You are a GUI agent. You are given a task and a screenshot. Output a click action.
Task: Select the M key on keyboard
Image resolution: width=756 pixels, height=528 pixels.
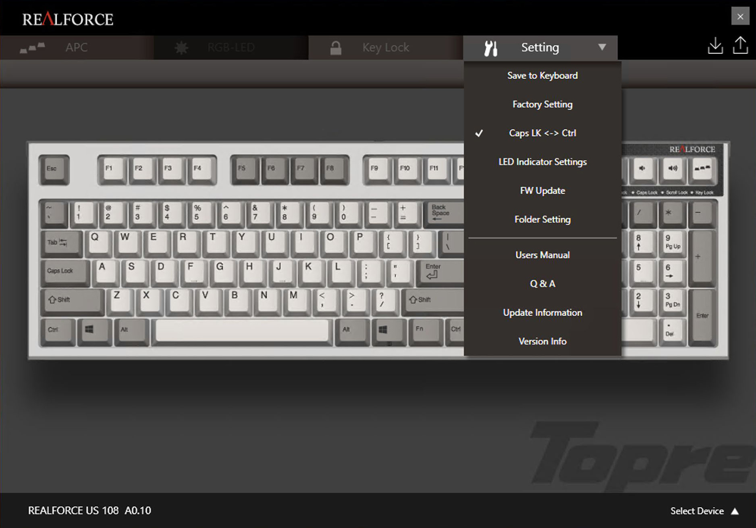click(x=297, y=302)
